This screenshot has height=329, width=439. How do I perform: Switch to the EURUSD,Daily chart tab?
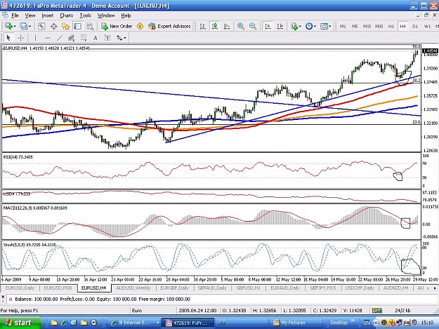click(x=20, y=288)
